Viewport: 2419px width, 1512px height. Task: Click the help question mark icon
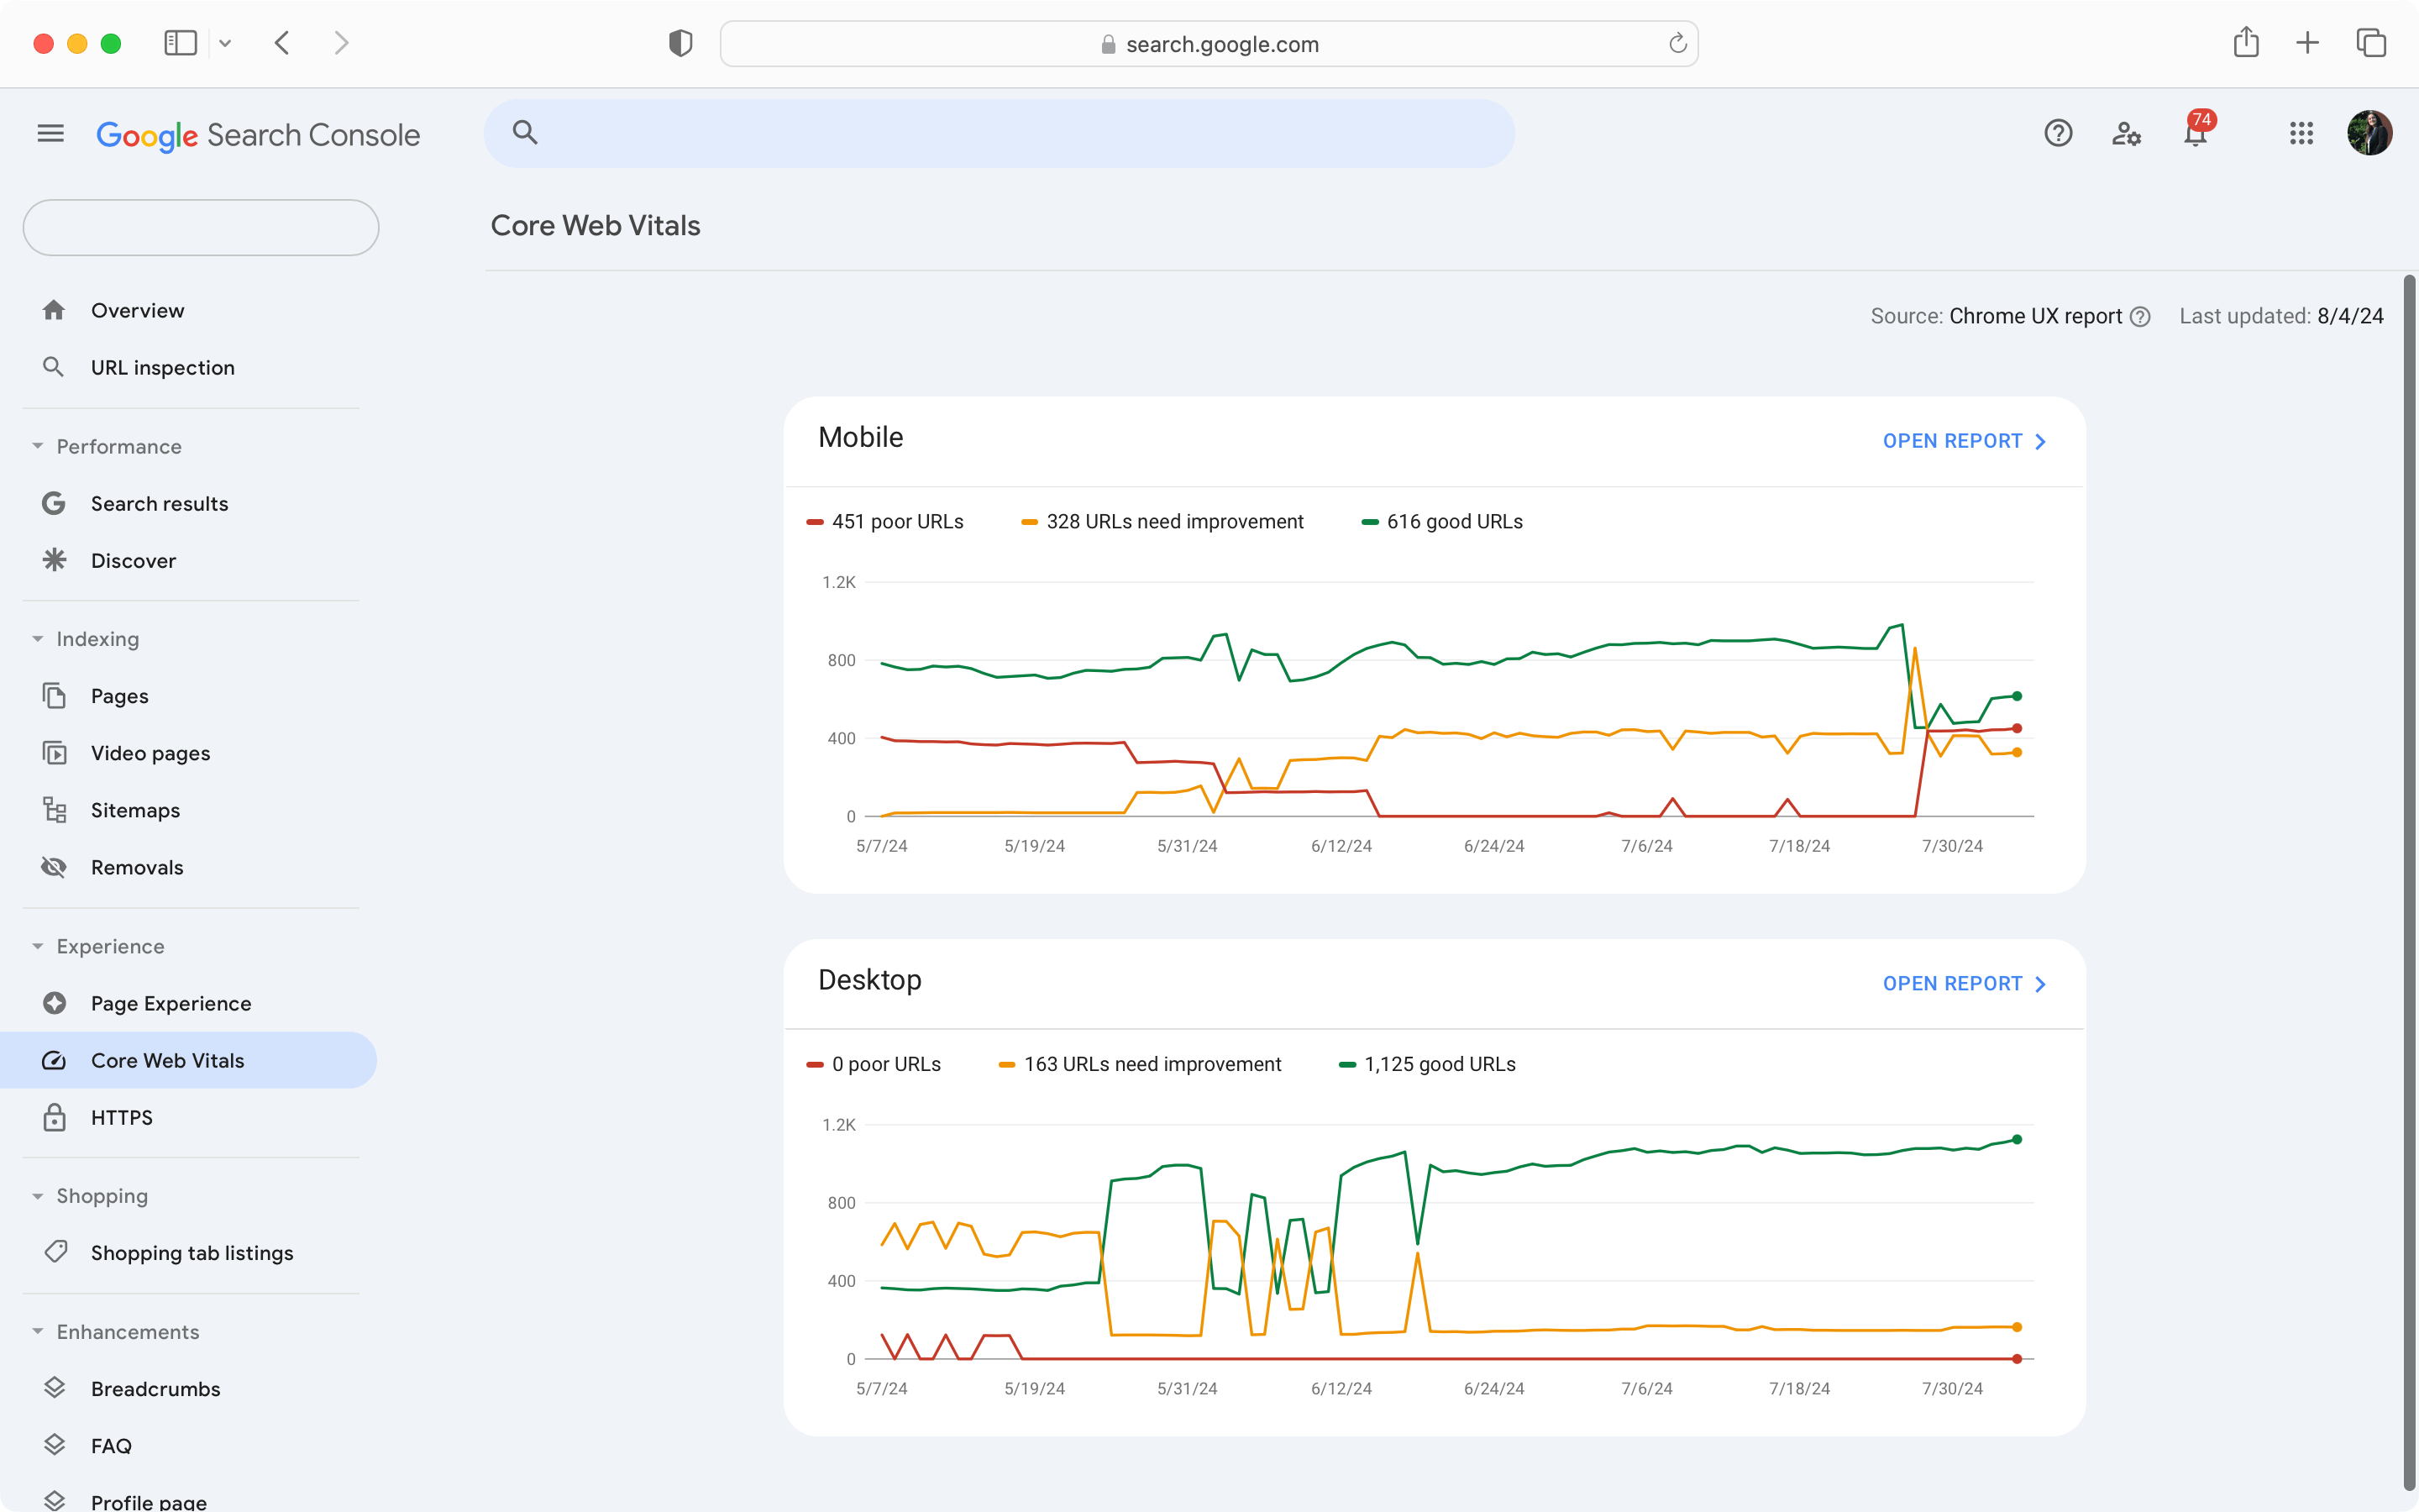tap(2059, 134)
